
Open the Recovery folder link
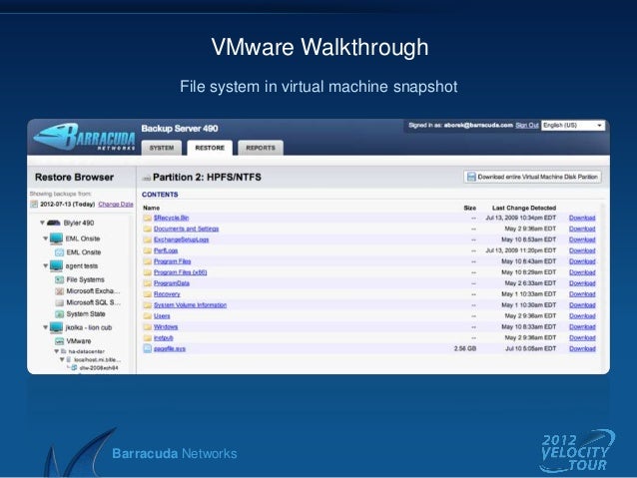167,294
